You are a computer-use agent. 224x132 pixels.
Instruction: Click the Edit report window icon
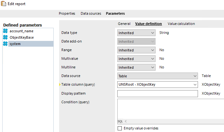[x=4, y=4]
